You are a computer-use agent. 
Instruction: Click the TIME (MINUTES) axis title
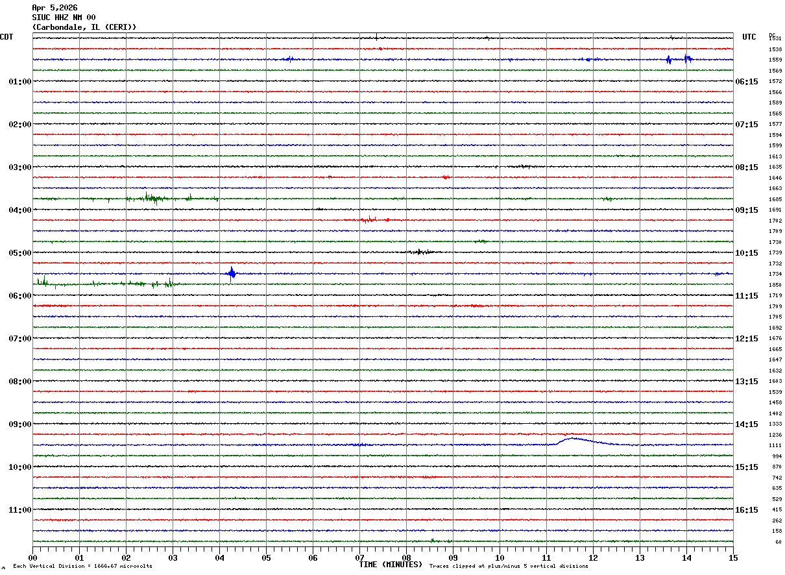coord(391,565)
